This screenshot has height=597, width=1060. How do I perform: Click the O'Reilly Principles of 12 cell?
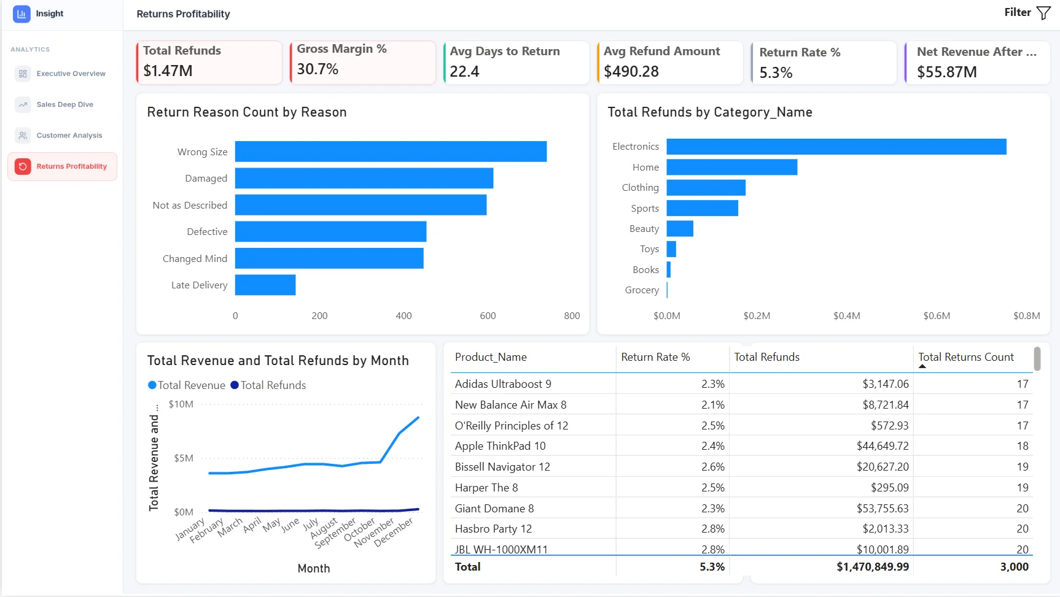tap(512, 426)
